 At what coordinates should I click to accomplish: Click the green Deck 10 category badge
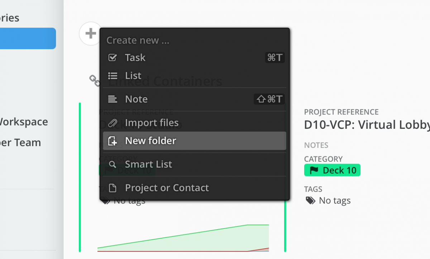(x=332, y=170)
